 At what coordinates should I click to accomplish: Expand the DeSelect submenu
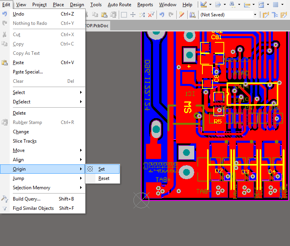tap(43, 102)
